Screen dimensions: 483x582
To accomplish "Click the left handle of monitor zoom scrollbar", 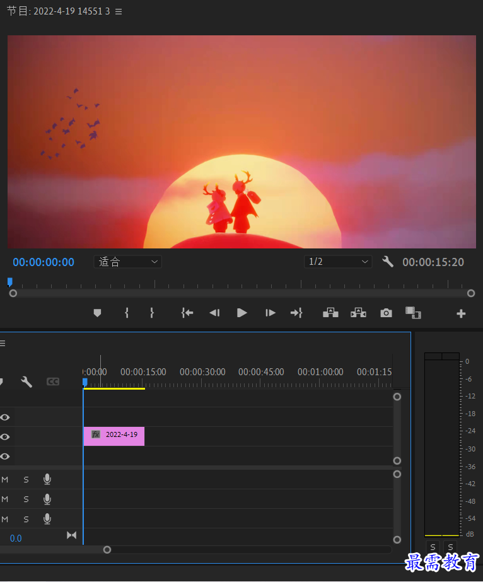I will click(x=13, y=293).
